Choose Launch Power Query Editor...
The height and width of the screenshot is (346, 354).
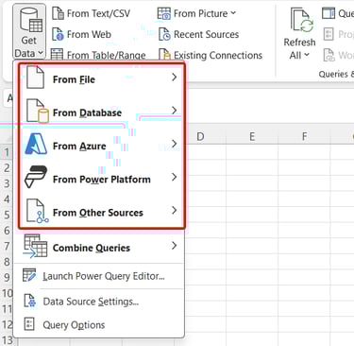click(x=99, y=276)
